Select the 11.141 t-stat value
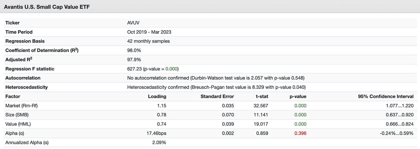 (261, 115)
